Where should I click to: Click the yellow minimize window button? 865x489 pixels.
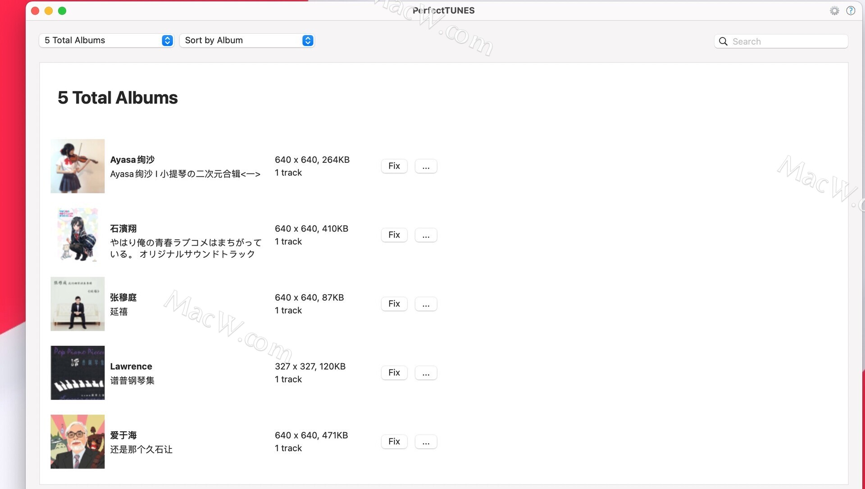[x=49, y=11]
